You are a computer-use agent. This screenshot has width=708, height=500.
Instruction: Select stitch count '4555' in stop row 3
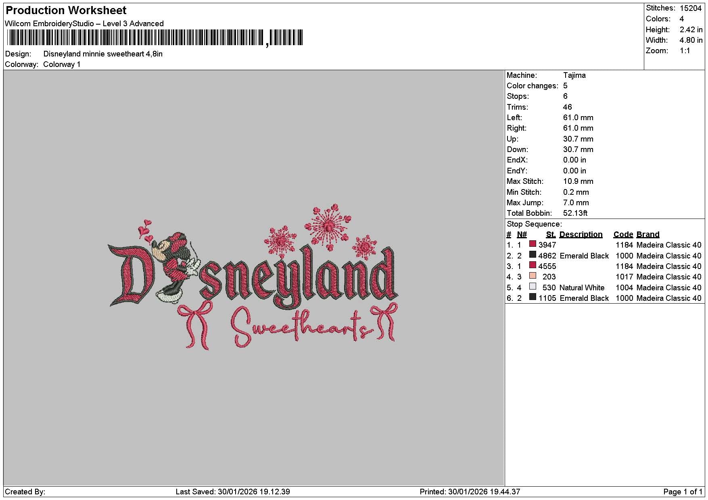click(x=547, y=267)
